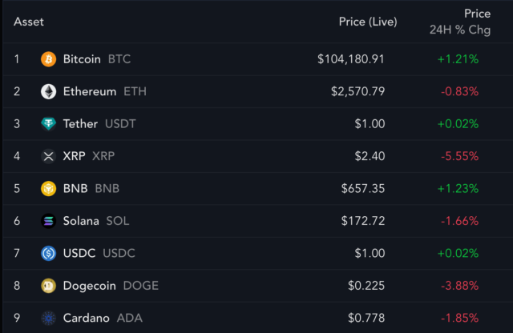
Task: Click the yellow BNB logo icon
Action: [48, 189]
